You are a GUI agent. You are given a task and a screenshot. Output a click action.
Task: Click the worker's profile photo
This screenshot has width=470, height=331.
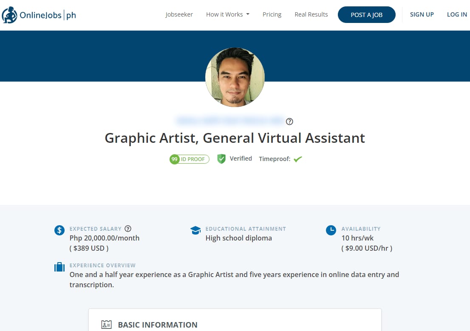pyautogui.click(x=235, y=77)
